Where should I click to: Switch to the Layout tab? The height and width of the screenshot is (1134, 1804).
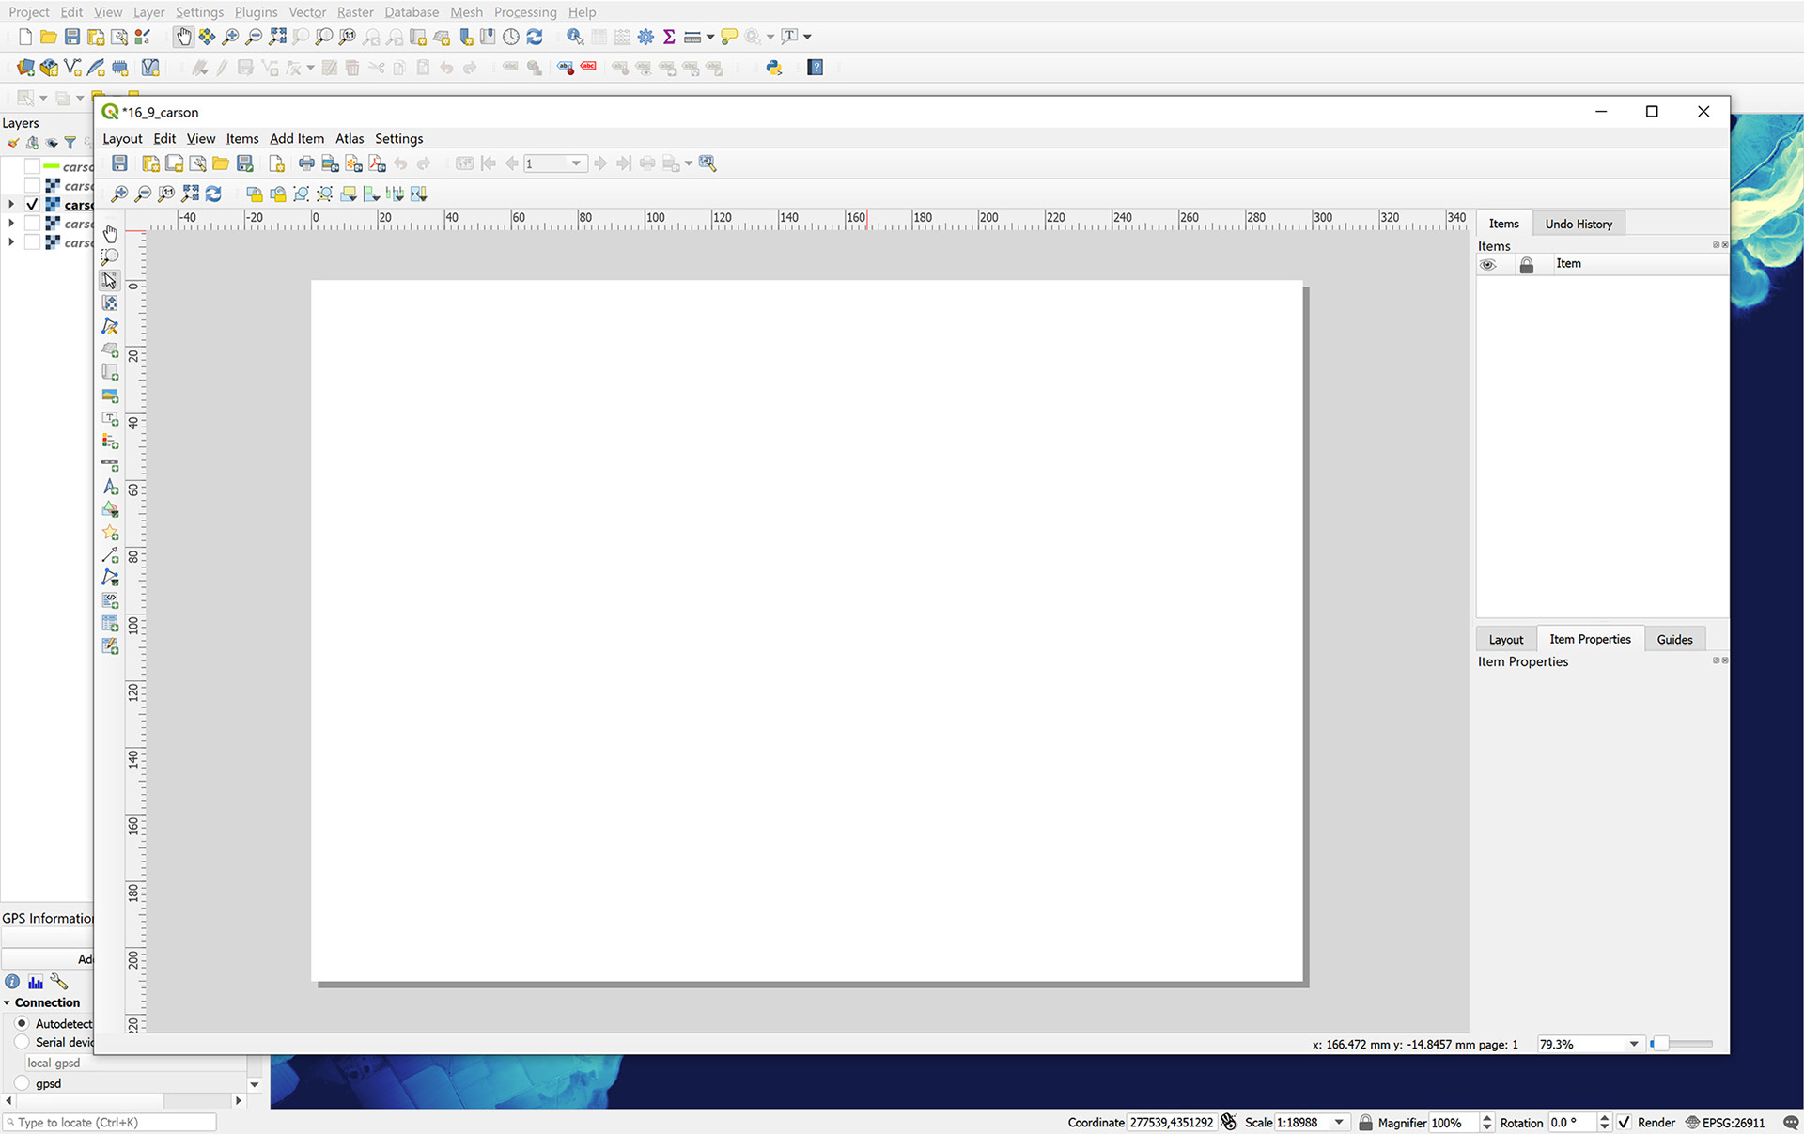1506,639
